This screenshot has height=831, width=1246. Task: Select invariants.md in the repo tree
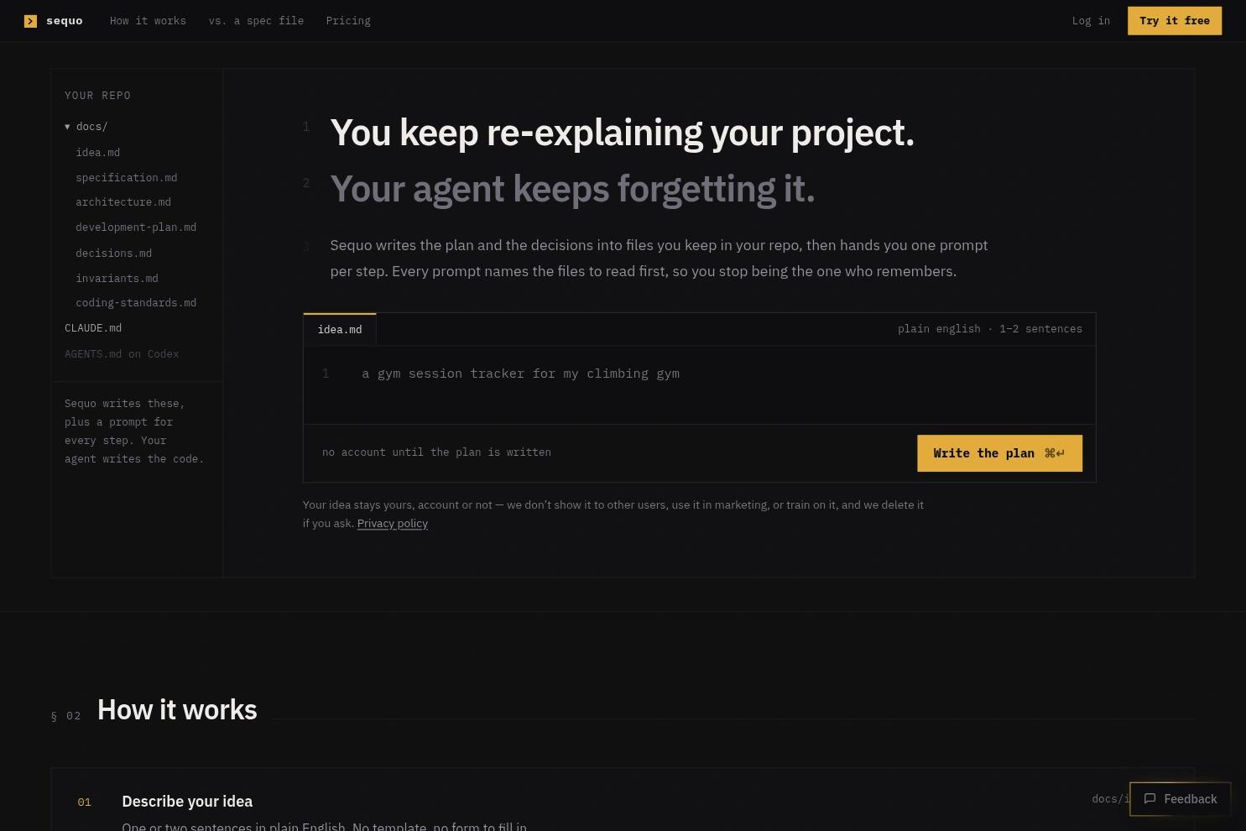(117, 279)
